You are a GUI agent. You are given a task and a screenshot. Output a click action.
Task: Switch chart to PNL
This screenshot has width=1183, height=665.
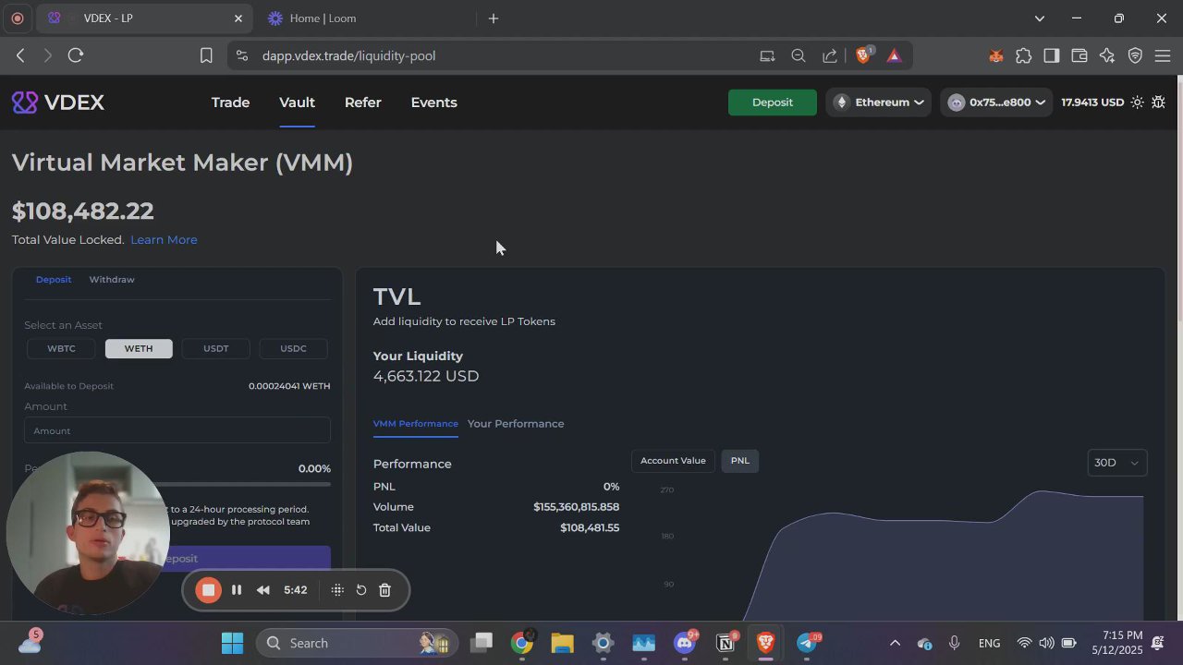740,461
